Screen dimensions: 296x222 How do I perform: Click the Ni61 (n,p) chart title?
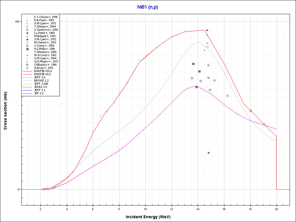point(148,7)
